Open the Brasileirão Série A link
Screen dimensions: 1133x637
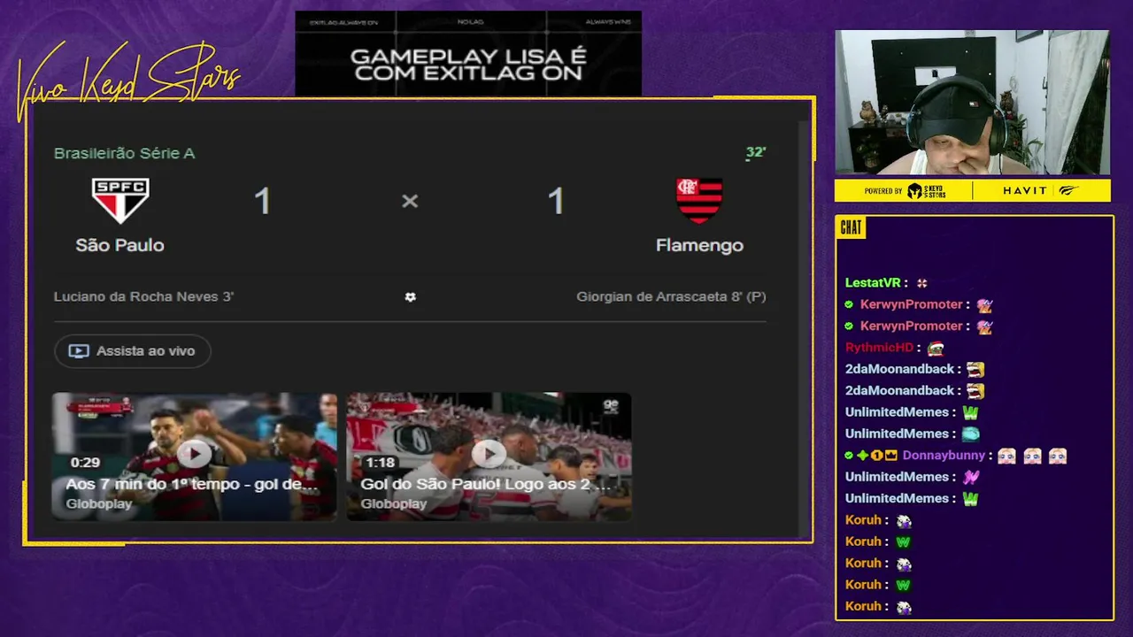pyautogui.click(x=124, y=153)
